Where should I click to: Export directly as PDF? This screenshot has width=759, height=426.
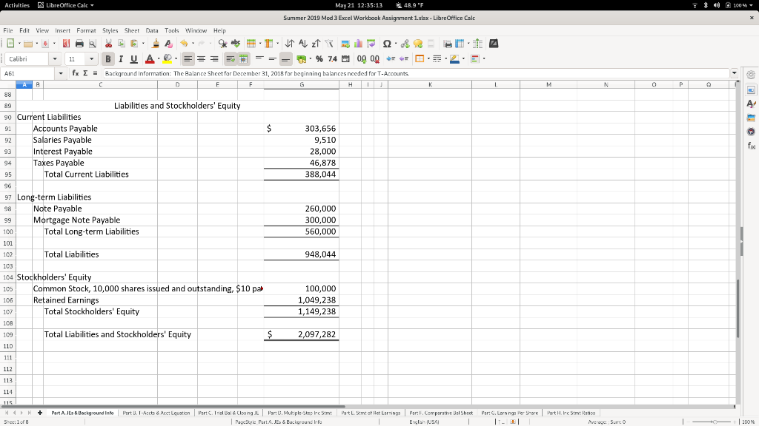click(66, 44)
